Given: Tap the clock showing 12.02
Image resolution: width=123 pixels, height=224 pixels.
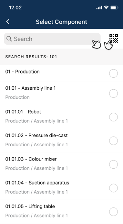Looking at the screenshot, I should pyautogui.click(x=15, y=7).
